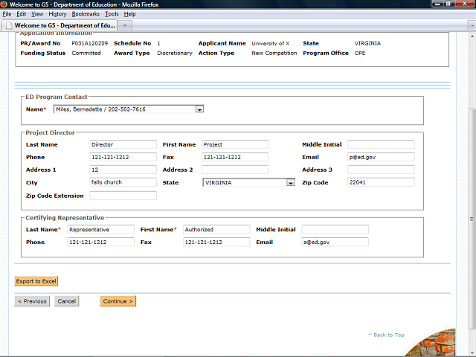Open the Bookmarks menu
476x357 pixels.
click(87, 14)
